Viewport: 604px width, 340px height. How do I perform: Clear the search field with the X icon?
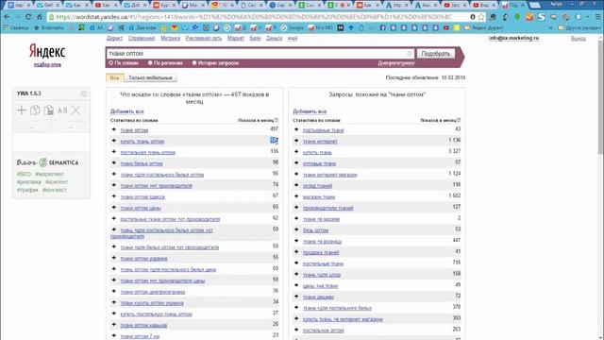click(410, 54)
